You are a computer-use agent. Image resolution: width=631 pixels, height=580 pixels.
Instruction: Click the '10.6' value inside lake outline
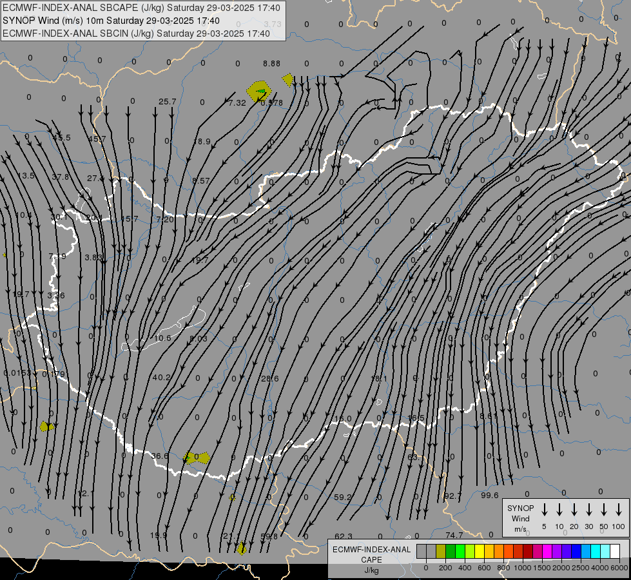162,338
